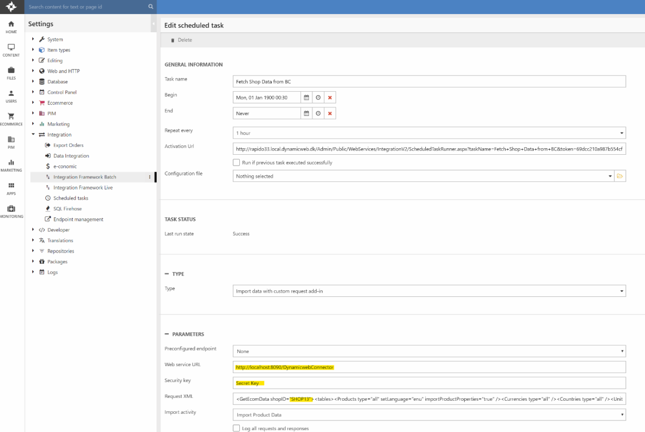This screenshot has height=432, width=645.
Task: Click the calendar icon for Begin date
Action: click(x=306, y=97)
